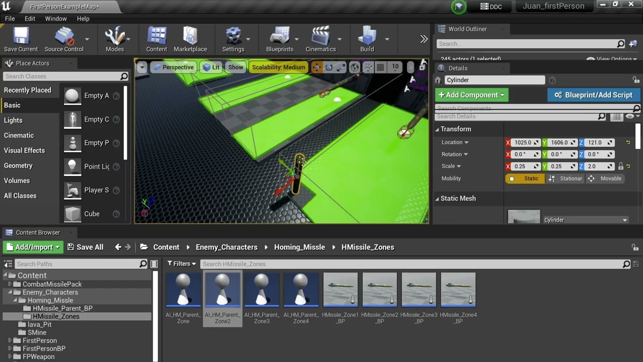Image resolution: width=643 pixels, height=362 pixels.
Task: Open the Content Browser Filters dropdown
Action: [x=181, y=264]
